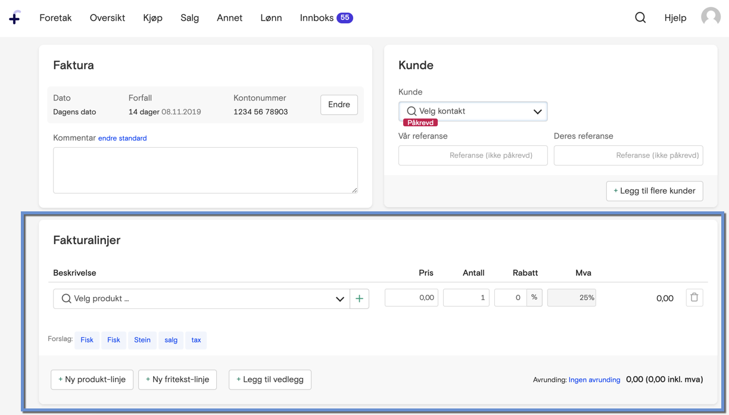Click Legg til vedlegg button

coord(270,379)
